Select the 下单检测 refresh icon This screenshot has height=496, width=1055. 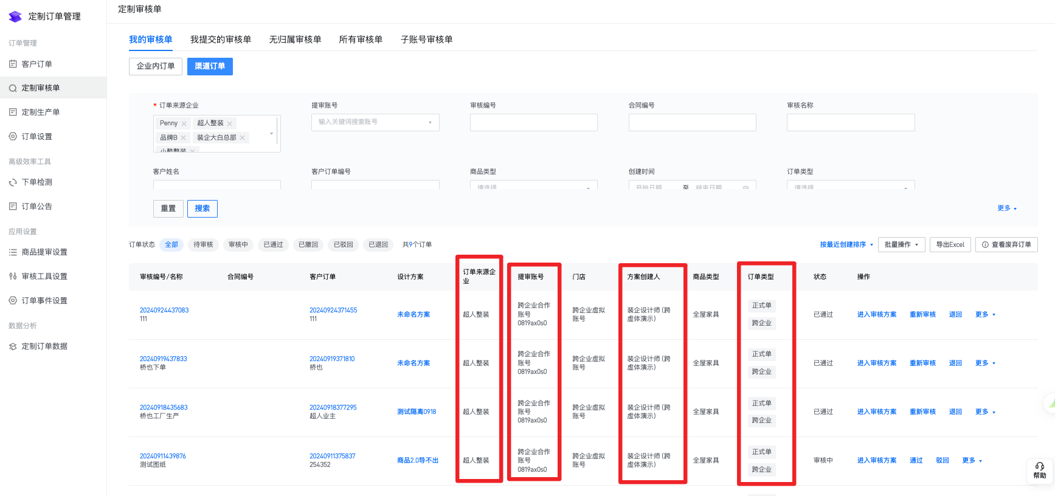(x=13, y=182)
